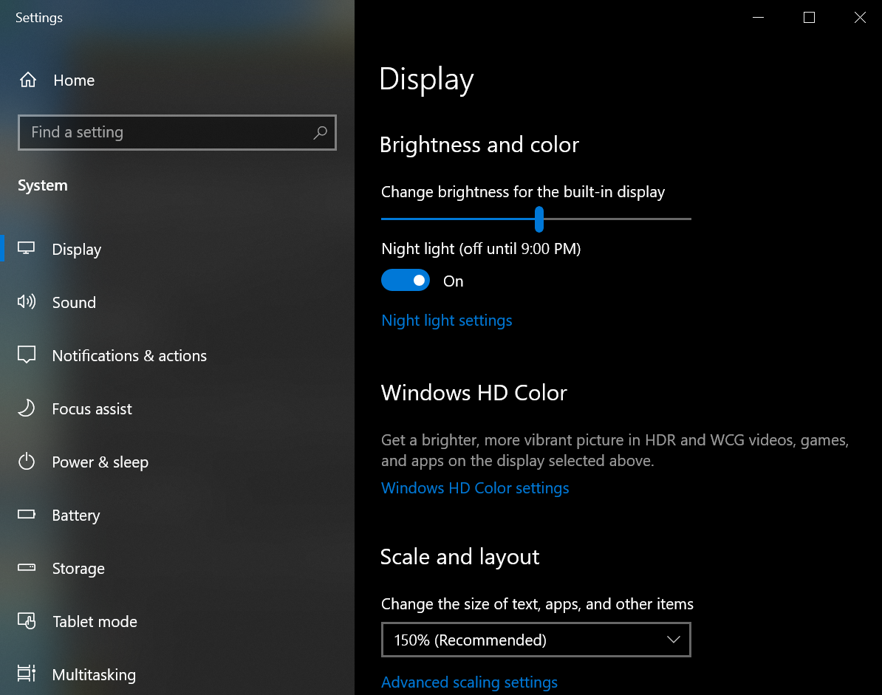Image resolution: width=882 pixels, height=695 pixels.
Task: Open Power & sleep label
Action: click(100, 462)
